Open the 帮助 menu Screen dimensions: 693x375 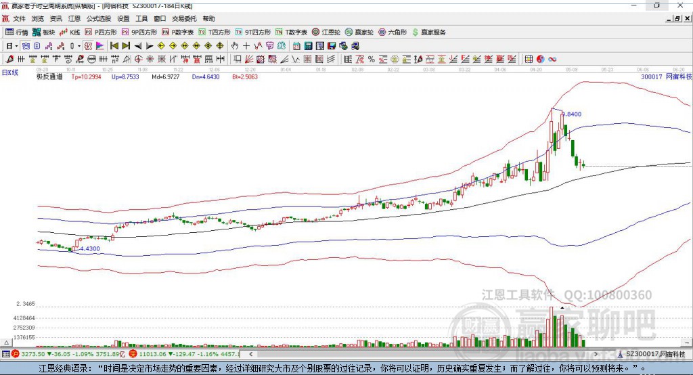[208, 18]
